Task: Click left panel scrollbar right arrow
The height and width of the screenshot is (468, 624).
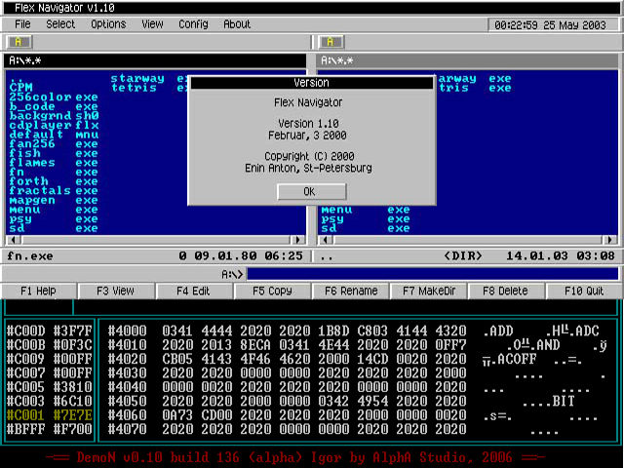Action: [297, 240]
